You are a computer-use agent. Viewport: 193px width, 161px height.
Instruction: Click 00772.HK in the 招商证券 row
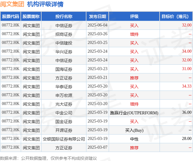coord(11,34)
